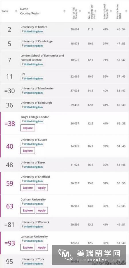Sort by No. of FTE Students arrows

pyautogui.click(x=80, y=11)
